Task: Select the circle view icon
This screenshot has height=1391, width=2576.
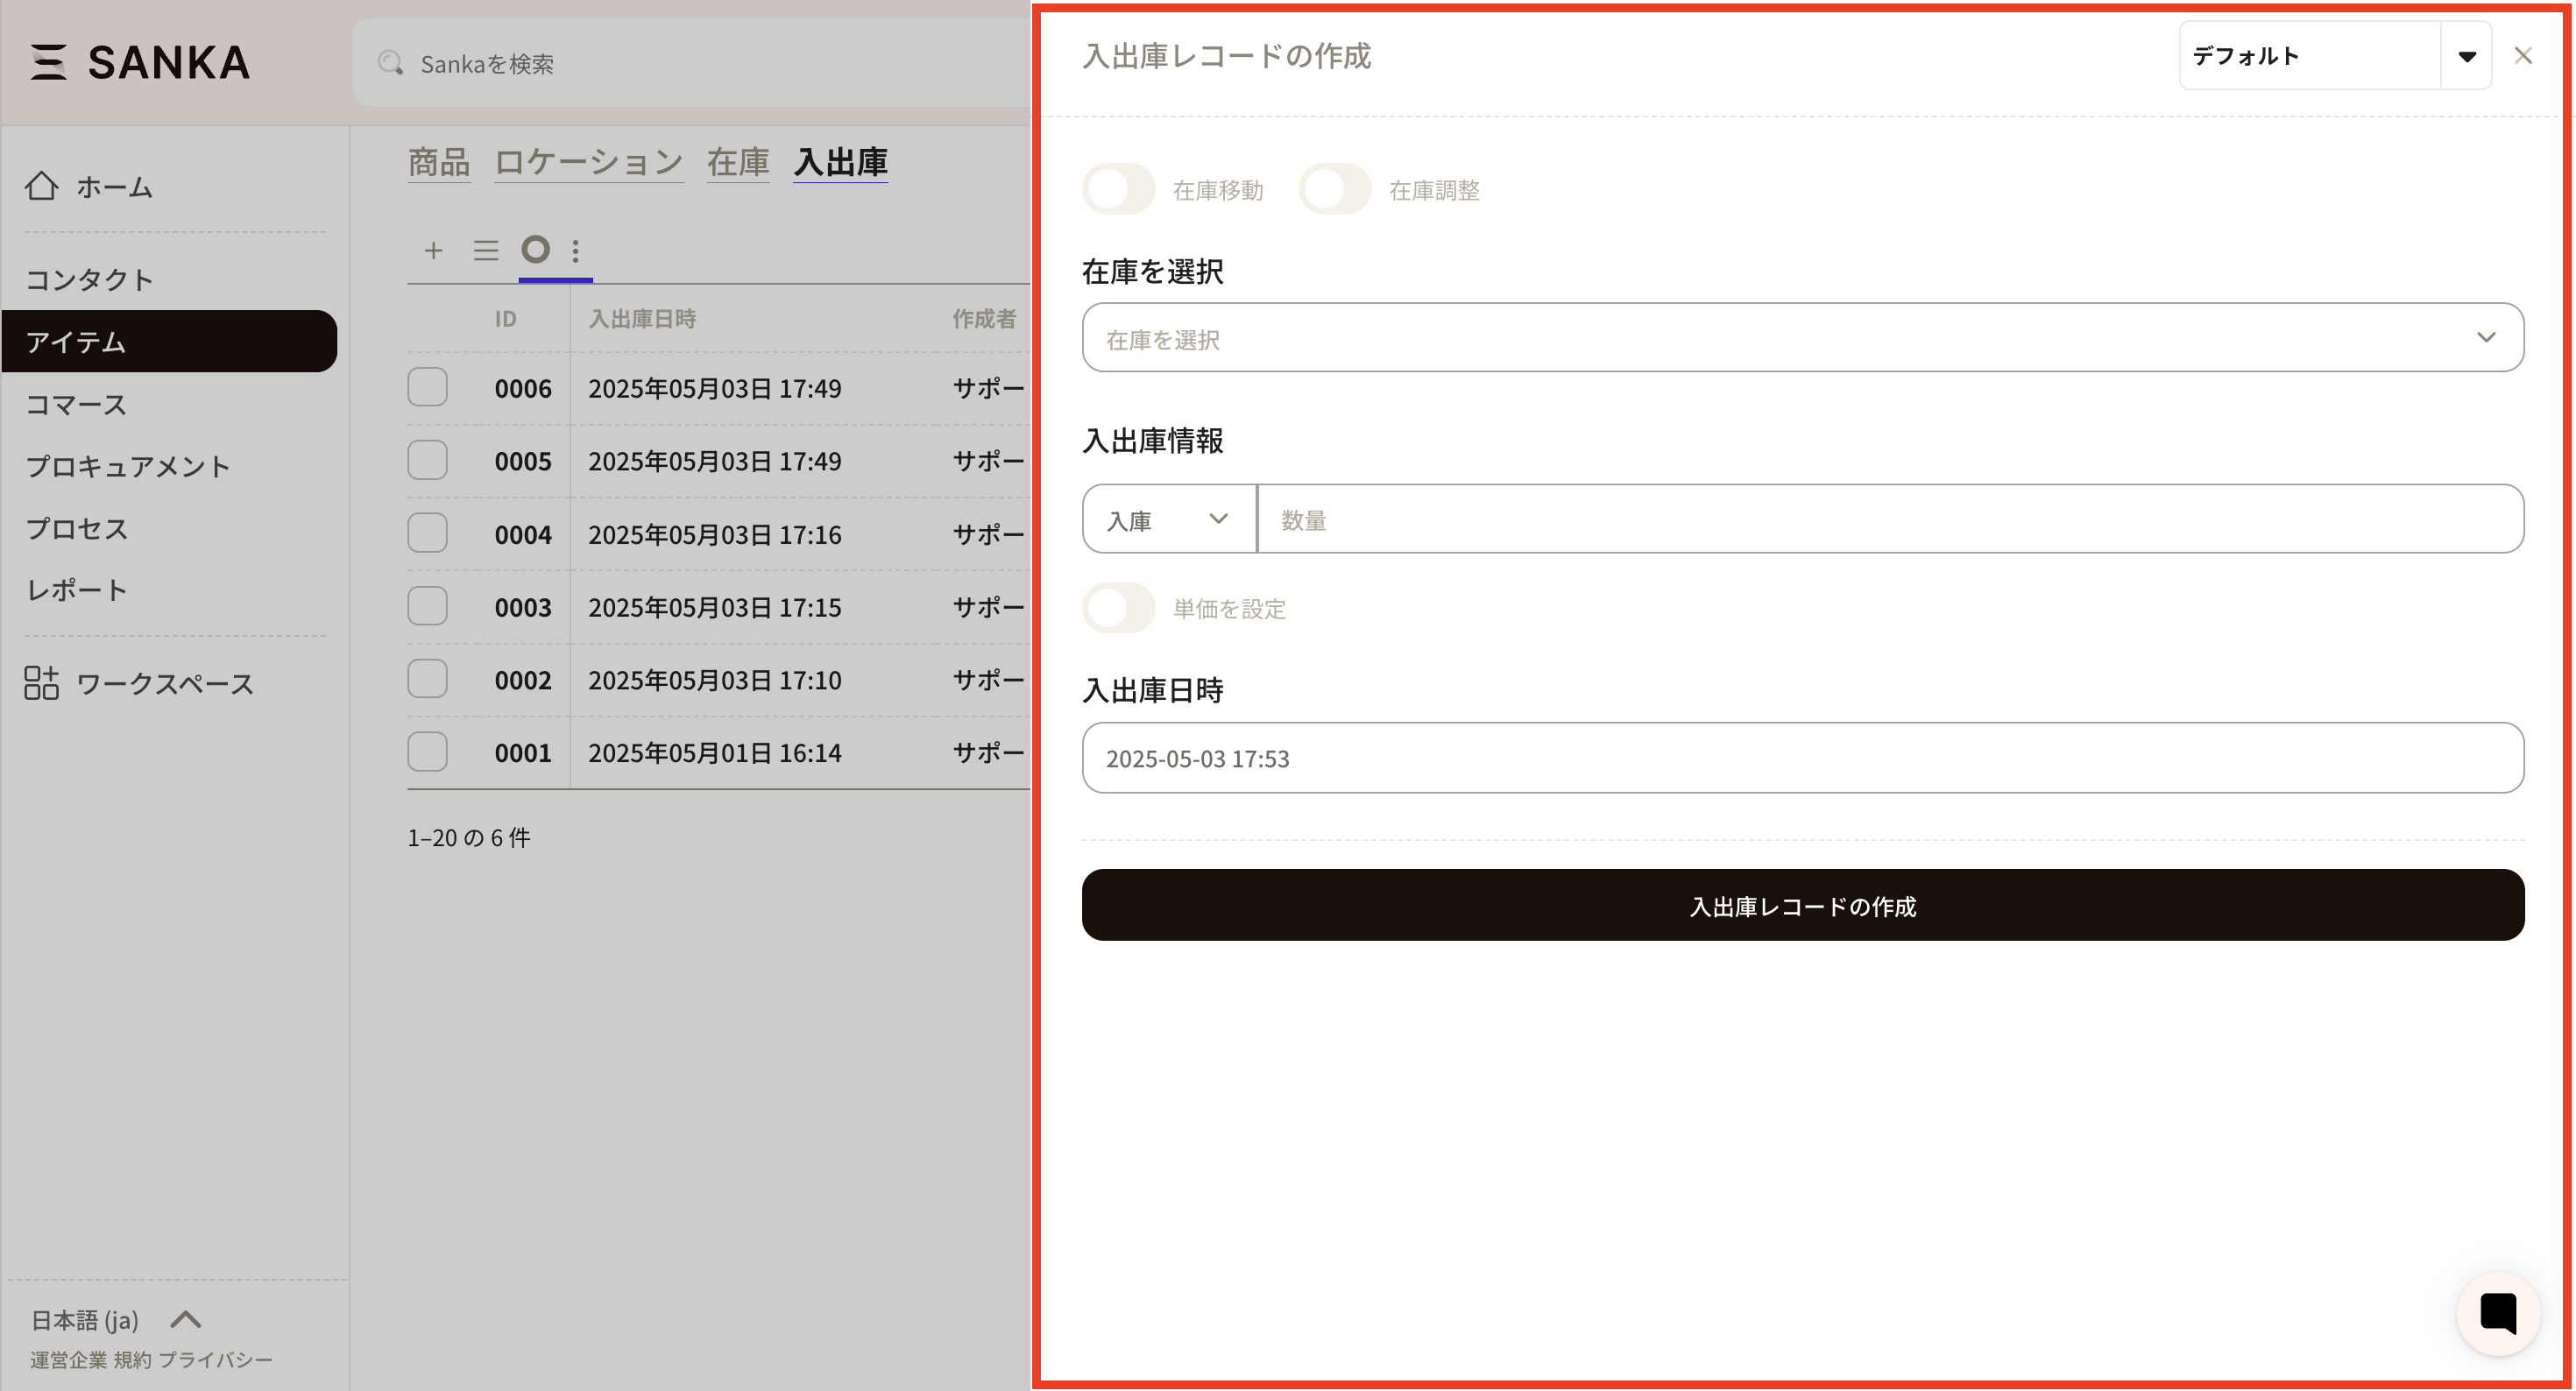Action: 536,249
